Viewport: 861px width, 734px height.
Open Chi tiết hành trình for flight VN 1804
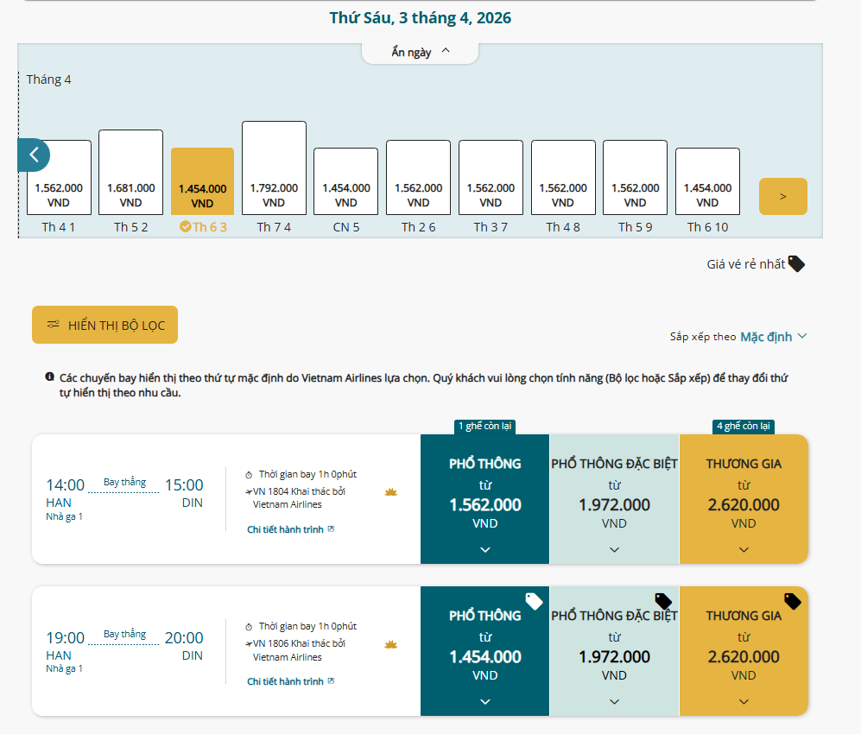290,529
